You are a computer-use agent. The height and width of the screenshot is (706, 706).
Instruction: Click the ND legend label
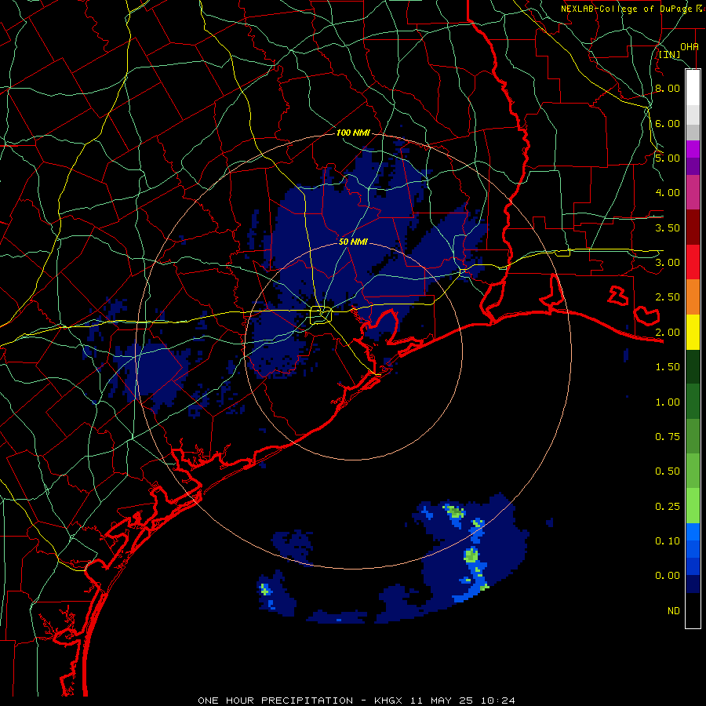674,611
